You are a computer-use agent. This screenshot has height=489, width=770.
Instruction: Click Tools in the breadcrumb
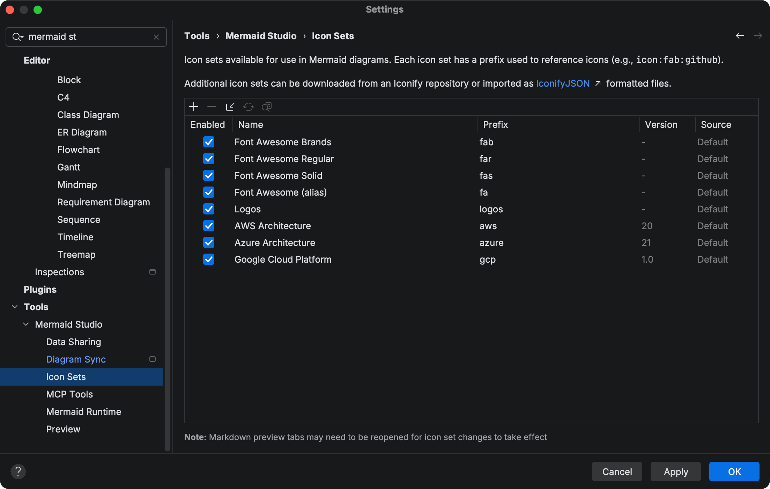coord(197,36)
